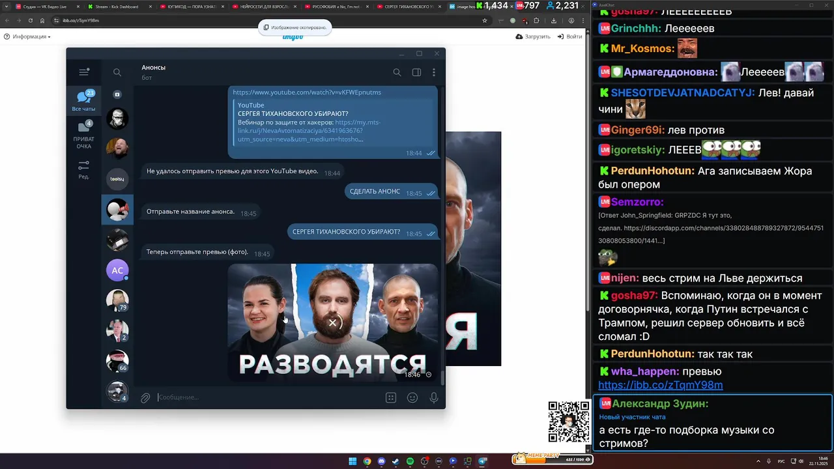Open the browser profile icon
This screenshot has width=834, height=469.
coord(571,20)
